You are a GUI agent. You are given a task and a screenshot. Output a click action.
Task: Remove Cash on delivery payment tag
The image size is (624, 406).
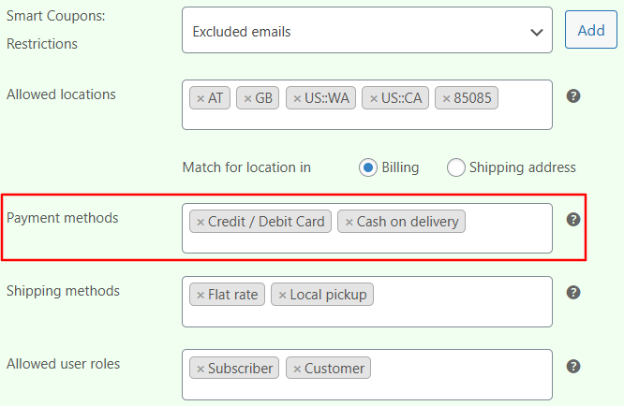(349, 222)
